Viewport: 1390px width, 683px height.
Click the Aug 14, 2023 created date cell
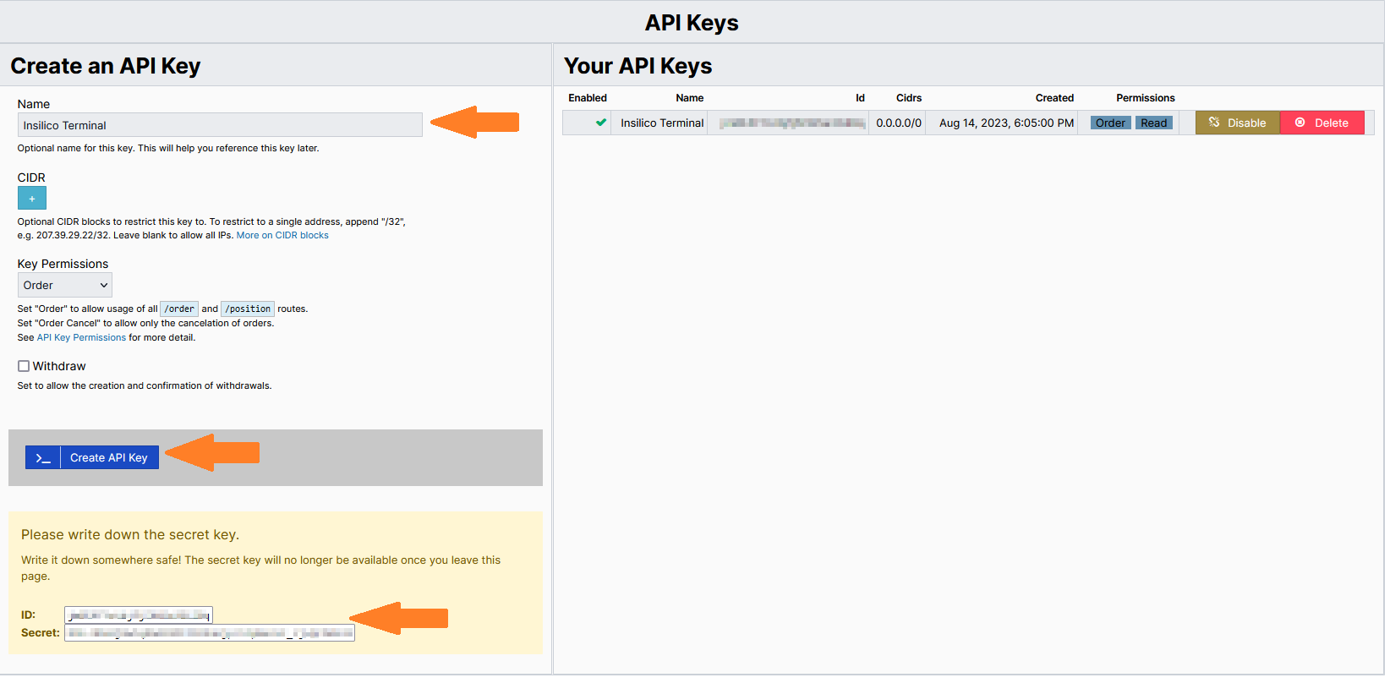pos(1005,123)
